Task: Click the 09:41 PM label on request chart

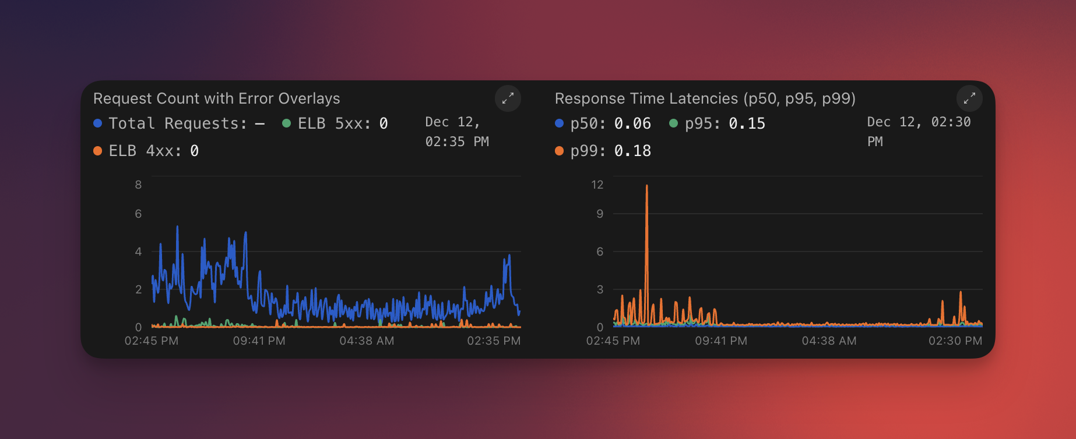Action: tap(259, 341)
